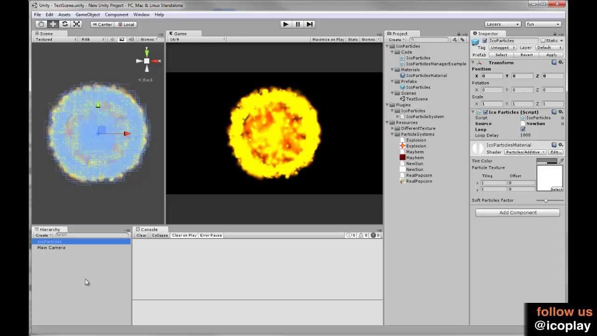This screenshot has height=336, width=597.
Task: Open the RGB render mode dropdown
Action: 93,40
